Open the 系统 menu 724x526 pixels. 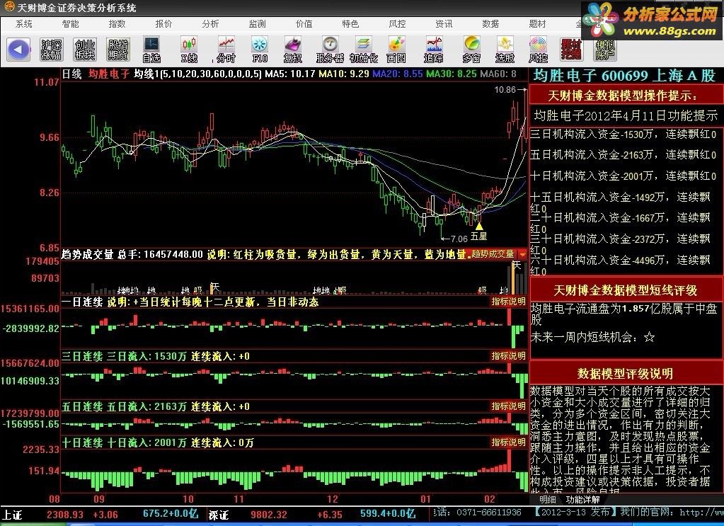[24, 23]
